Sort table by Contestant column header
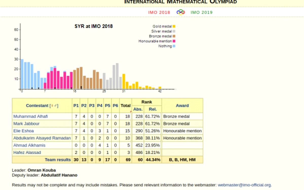This screenshot has width=304, height=190. (37, 106)
